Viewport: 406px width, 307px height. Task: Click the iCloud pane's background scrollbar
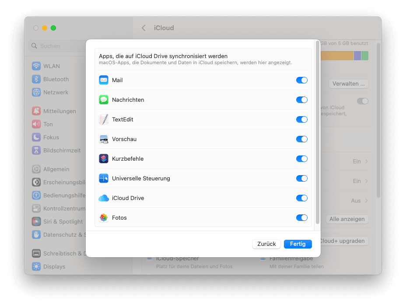point(378,120)
